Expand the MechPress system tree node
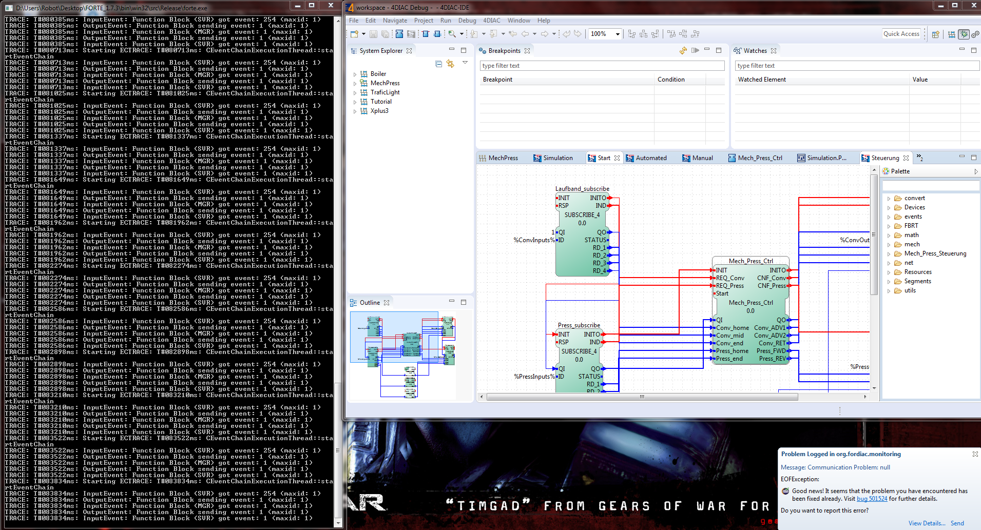981x530 pixels. coord(355,84)
